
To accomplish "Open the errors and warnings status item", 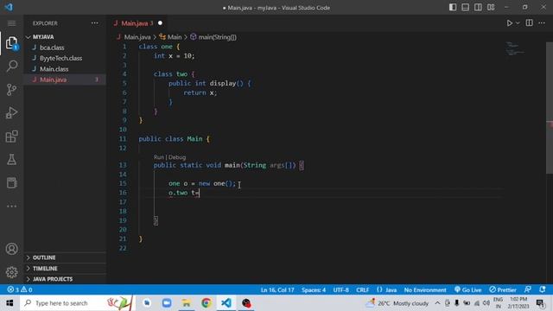I will [x=20, y=290].
